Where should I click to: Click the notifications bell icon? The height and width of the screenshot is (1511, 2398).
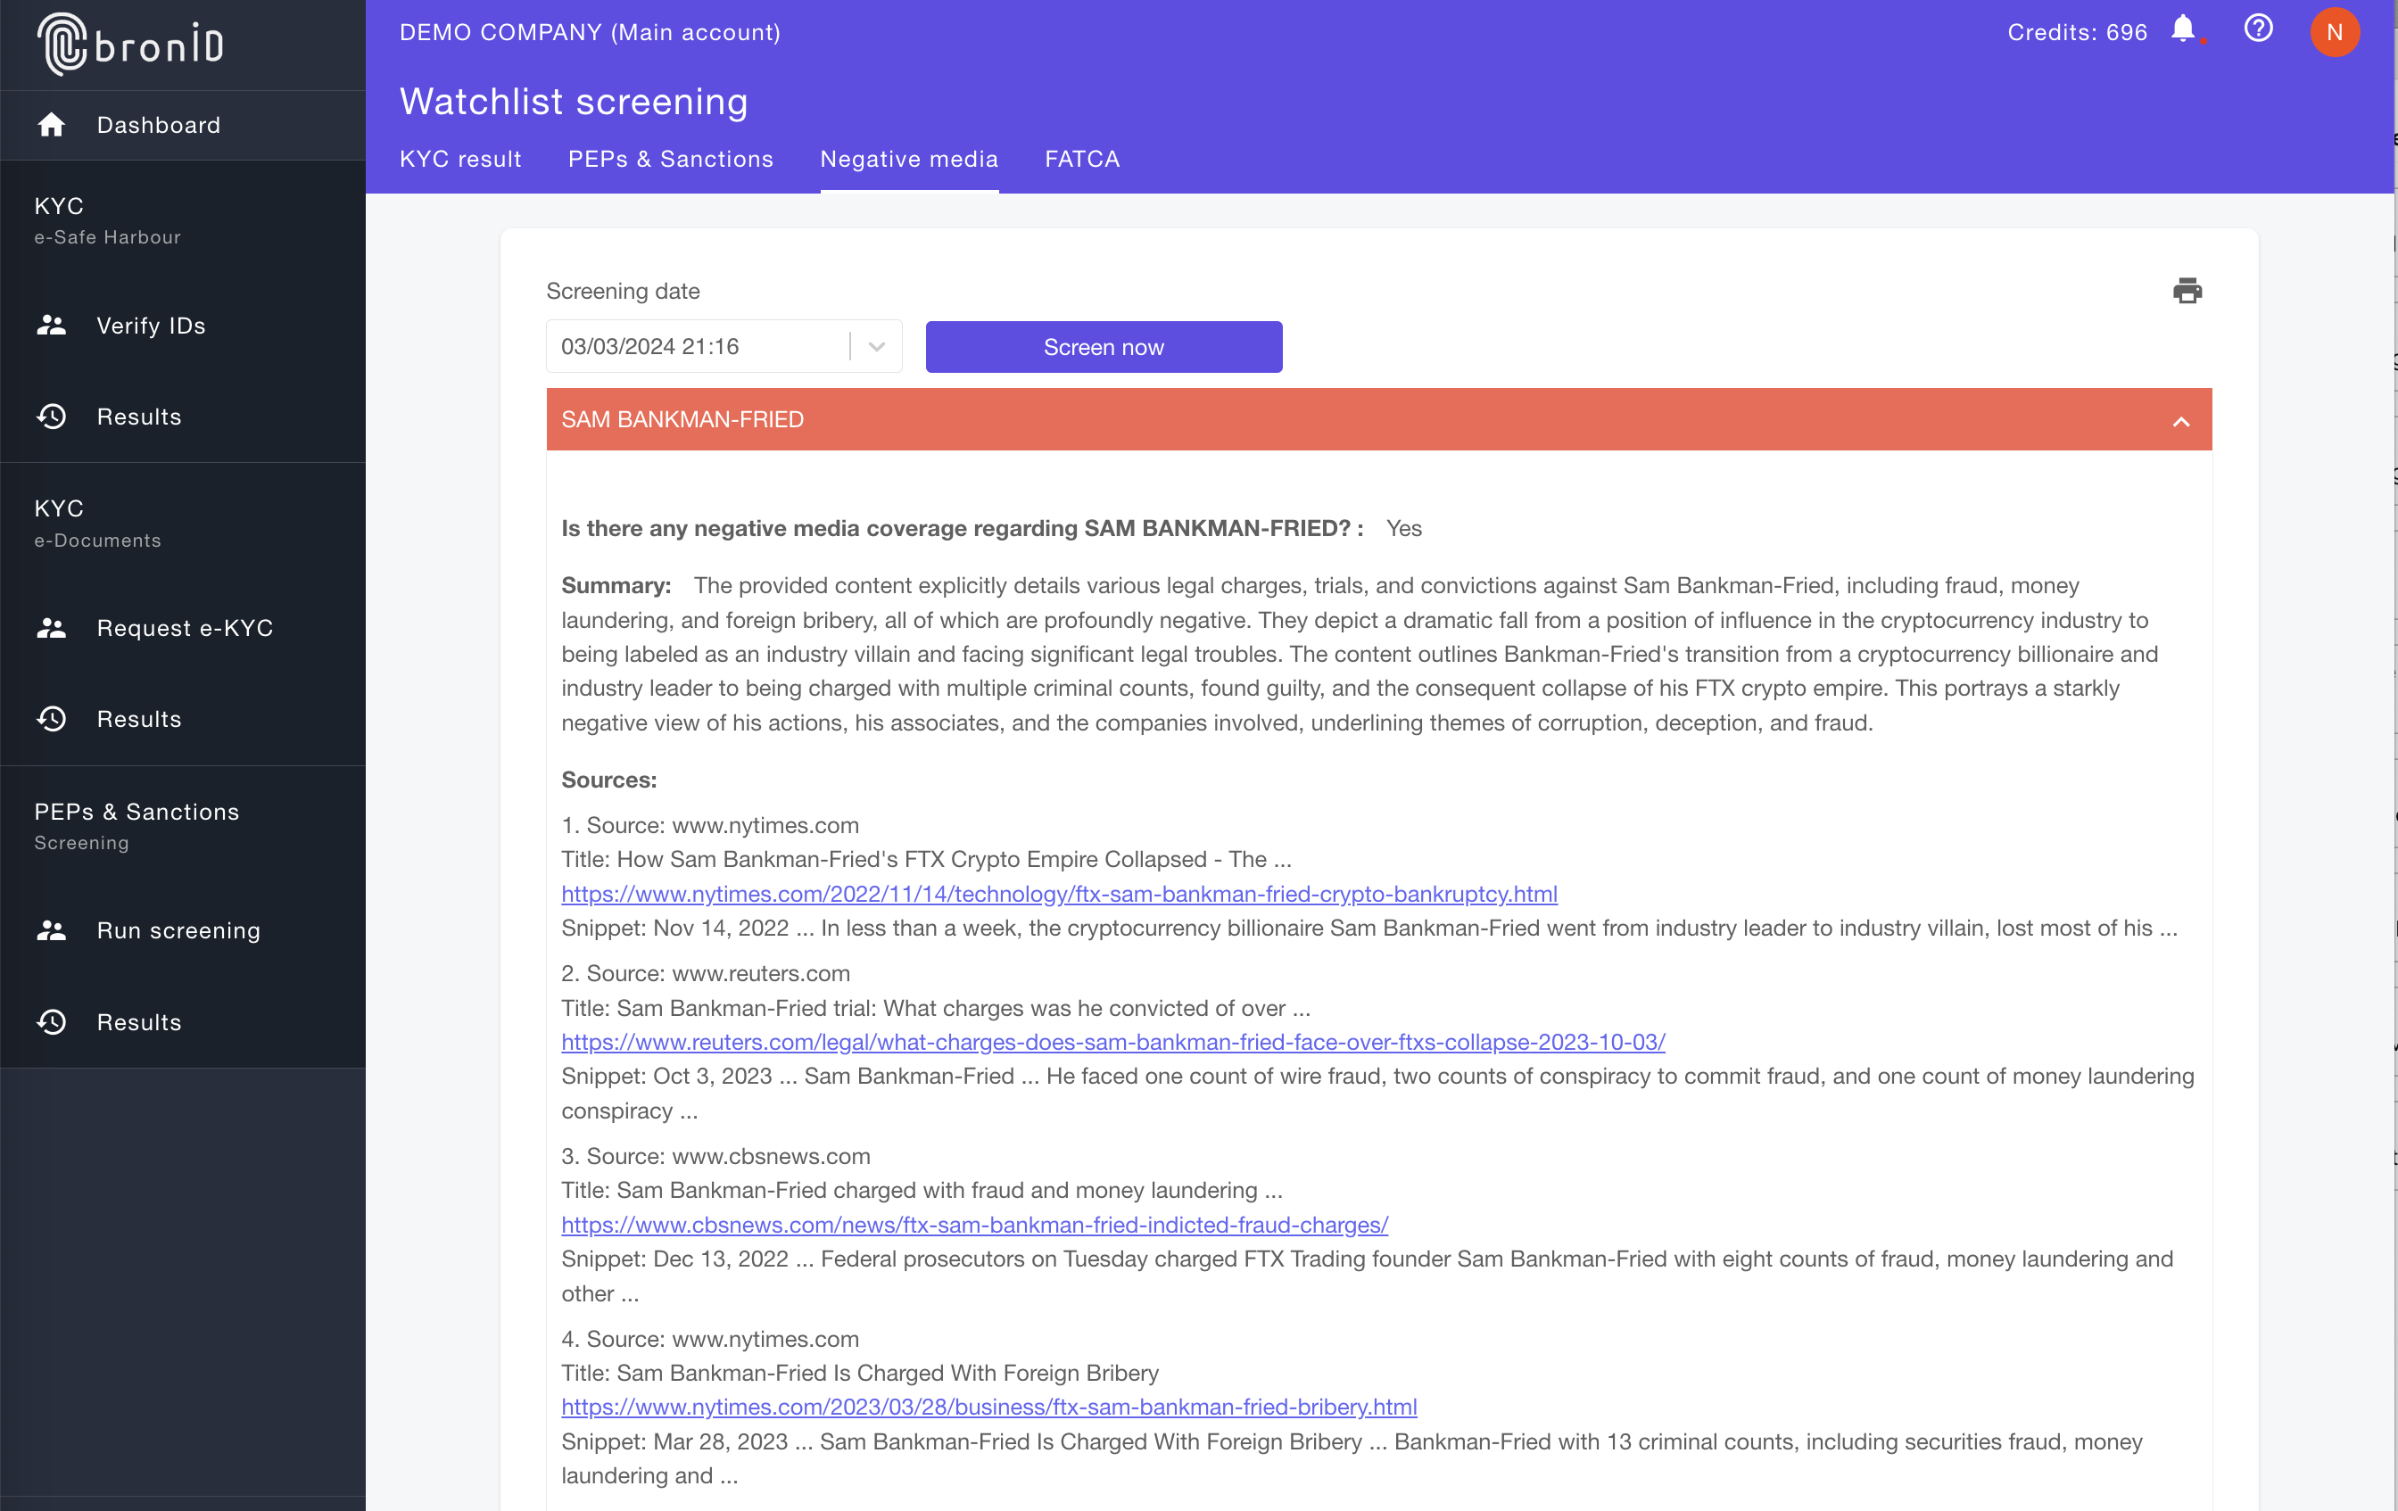tap(2182, 29)
